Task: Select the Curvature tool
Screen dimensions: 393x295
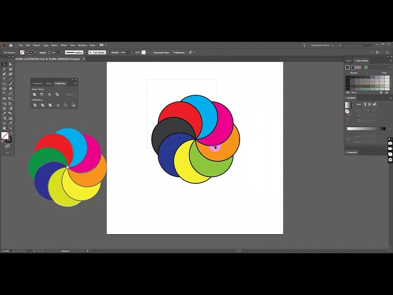Action: [10, 74]
